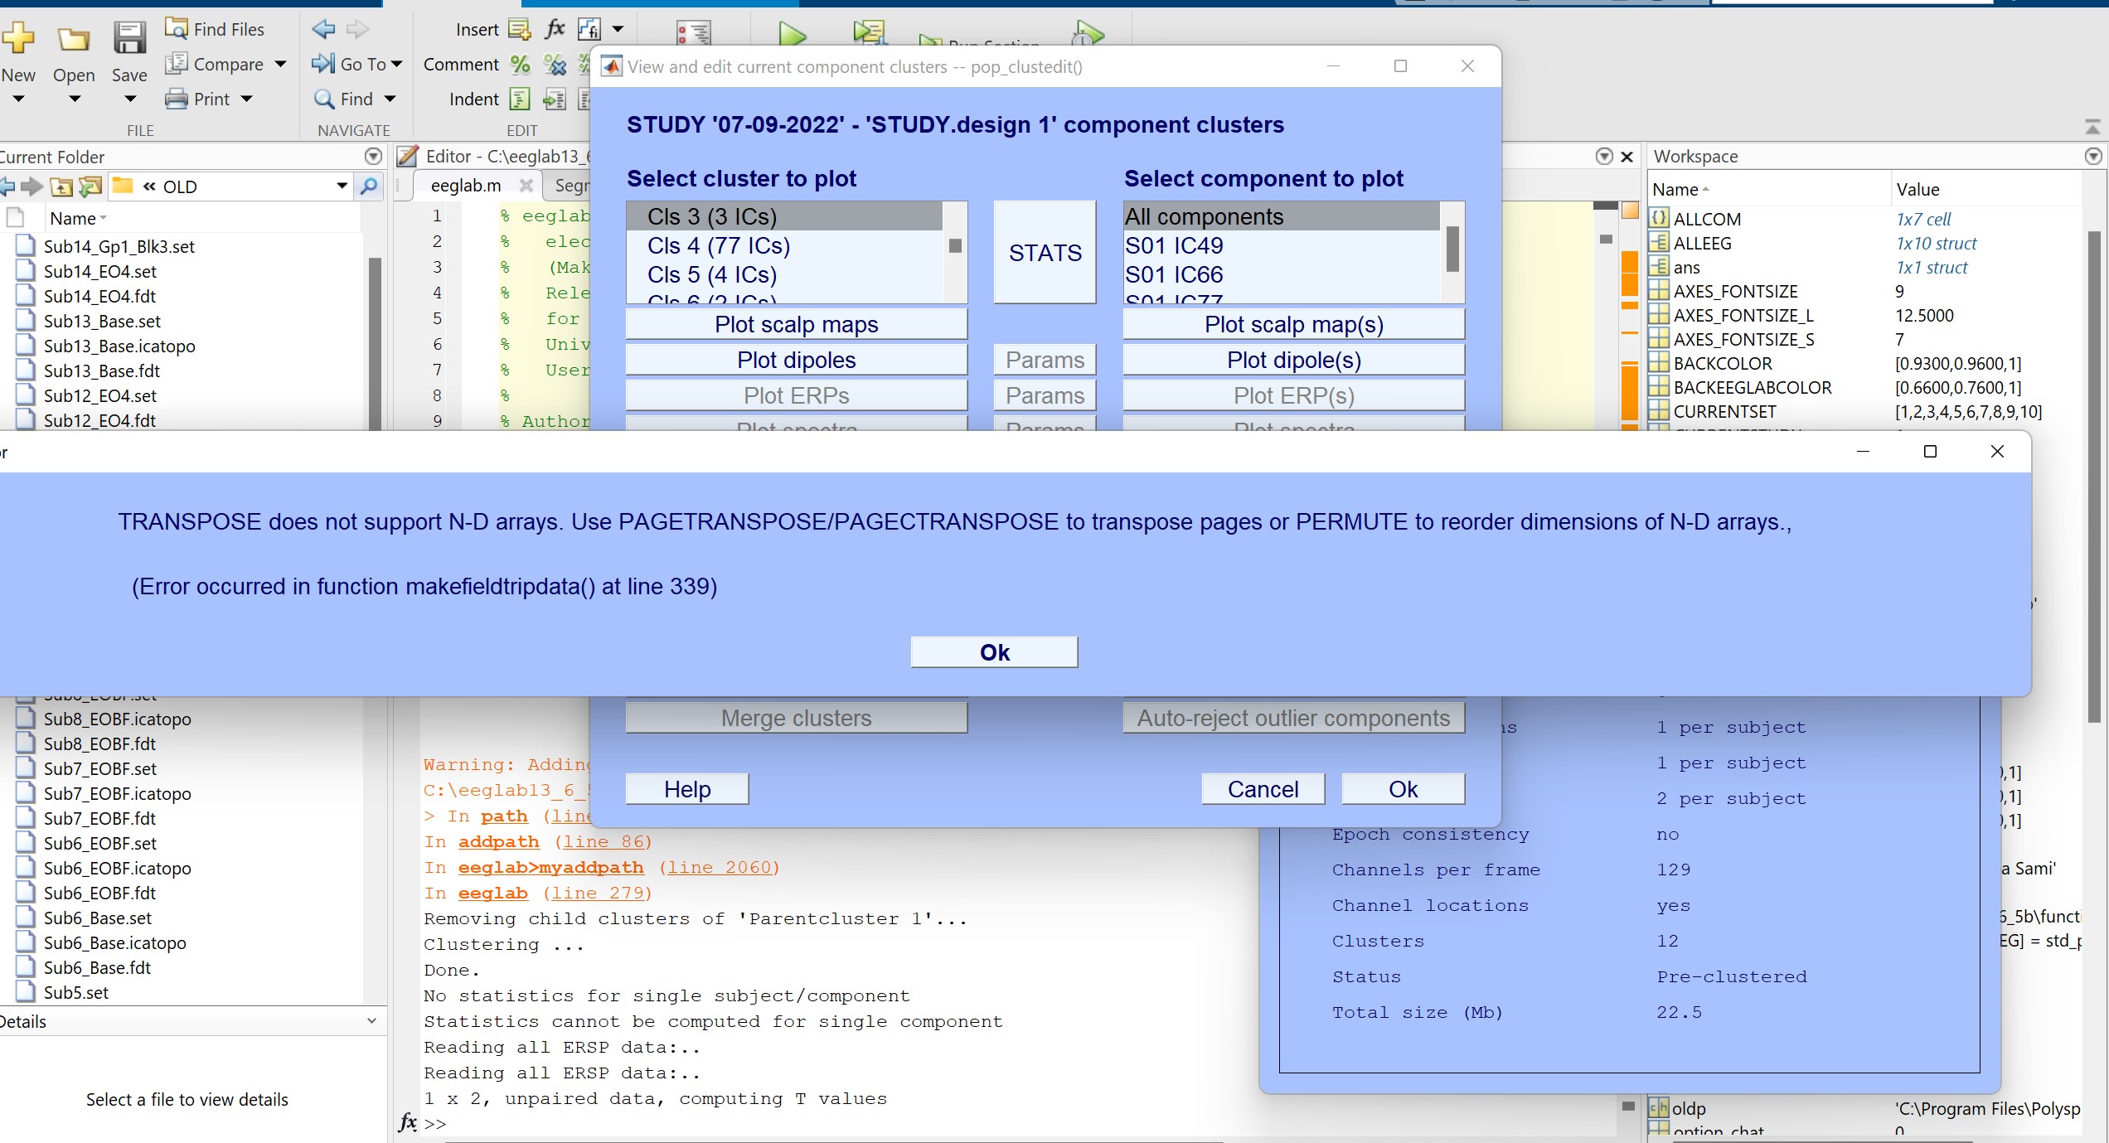Switch to the eeglab.m editor tab

[x=464, y=185]
